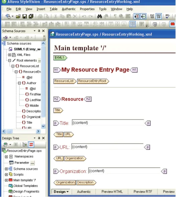Open Schema Sources panel menu arrow

click(x=34, y=31)
